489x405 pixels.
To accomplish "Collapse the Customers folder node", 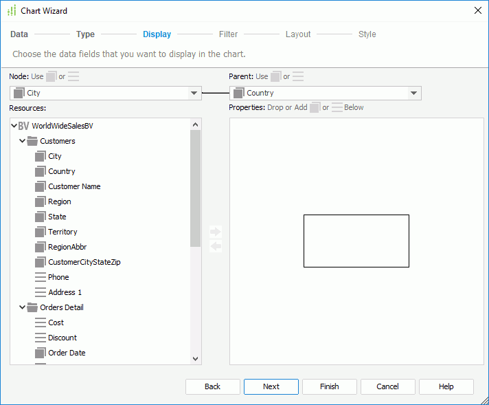I will pos(22,141).
